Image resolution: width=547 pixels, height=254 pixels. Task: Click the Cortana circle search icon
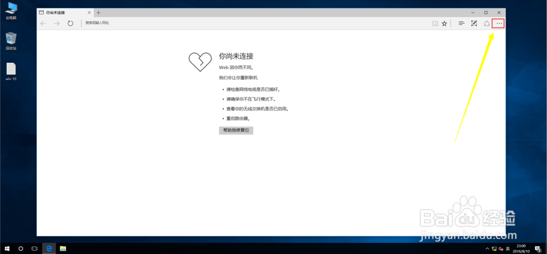pyautogui.click(x=21, y=249)
